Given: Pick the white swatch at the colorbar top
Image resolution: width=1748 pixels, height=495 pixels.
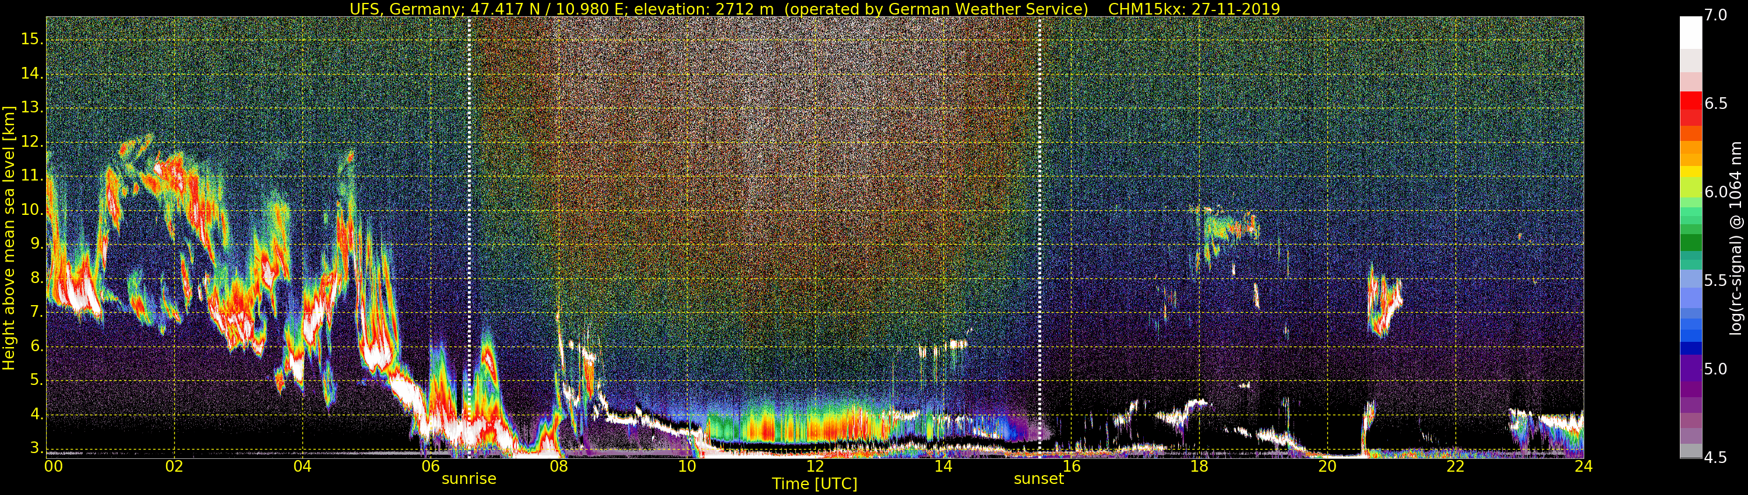Looking at the screenshot, I should pyautogui.click(x=1691, y=33).
